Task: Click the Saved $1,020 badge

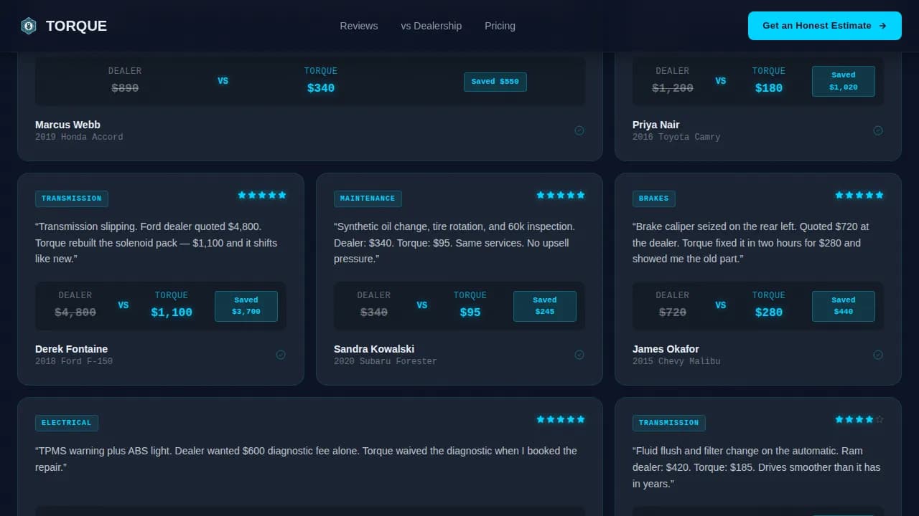Action: (844, 81)
